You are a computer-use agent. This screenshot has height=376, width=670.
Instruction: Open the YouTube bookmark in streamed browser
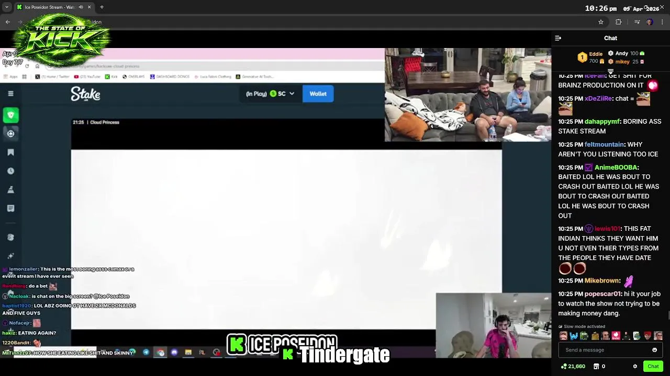[87, 77]
